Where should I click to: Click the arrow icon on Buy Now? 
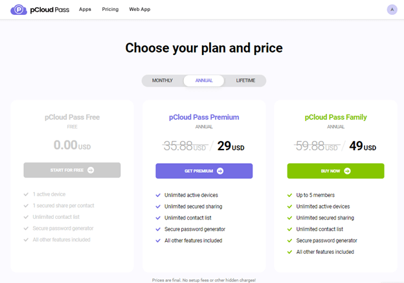[x=347, y=171]
